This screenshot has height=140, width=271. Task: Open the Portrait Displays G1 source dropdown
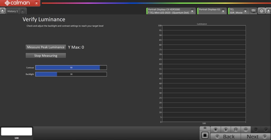(x=224, y=11)
